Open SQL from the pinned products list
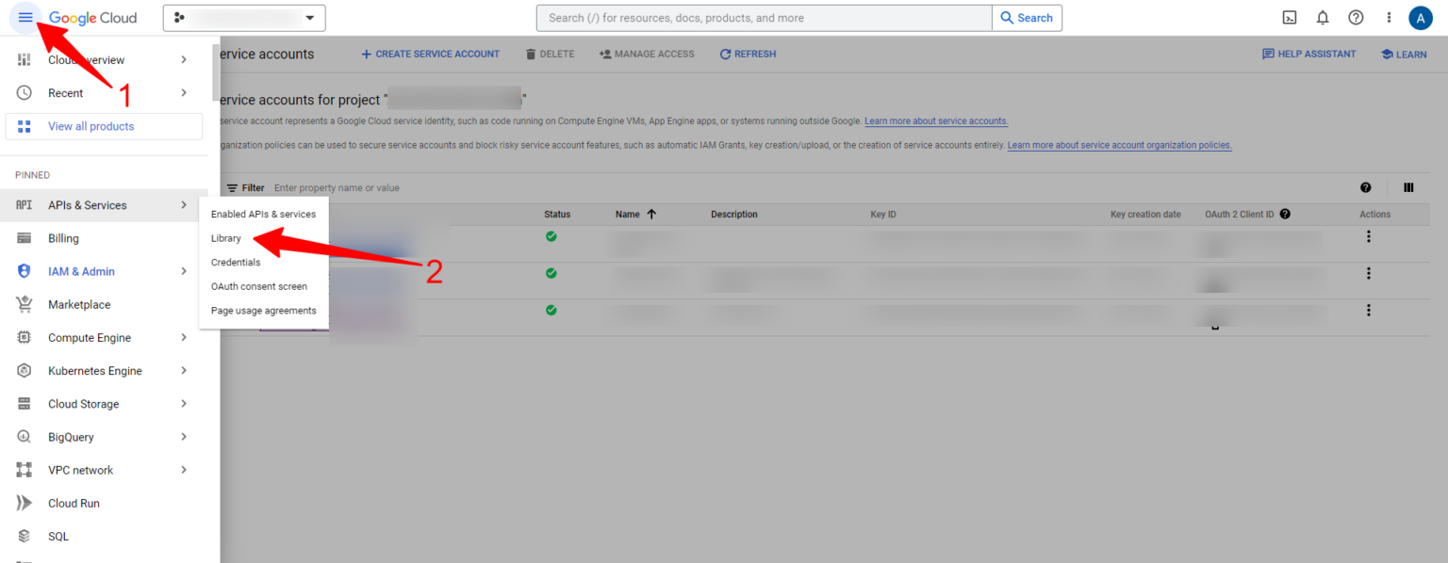Screen dimensions: 1448x563 pyautogui.click(x=58, y=536)
